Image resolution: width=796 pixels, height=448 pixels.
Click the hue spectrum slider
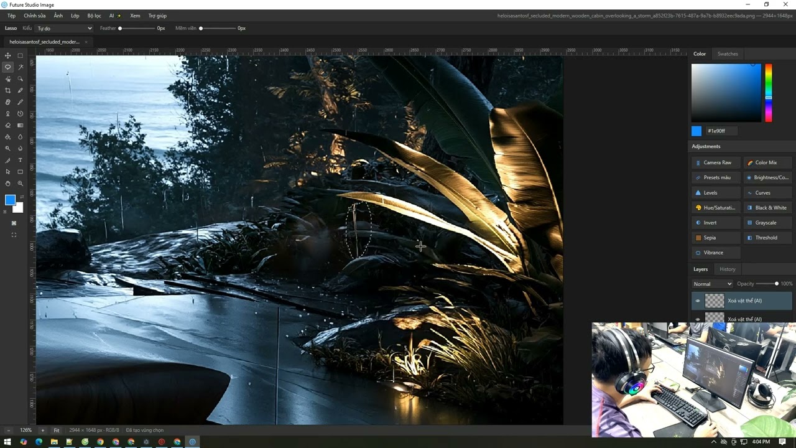pyautogui.click(x=769, y=93)
